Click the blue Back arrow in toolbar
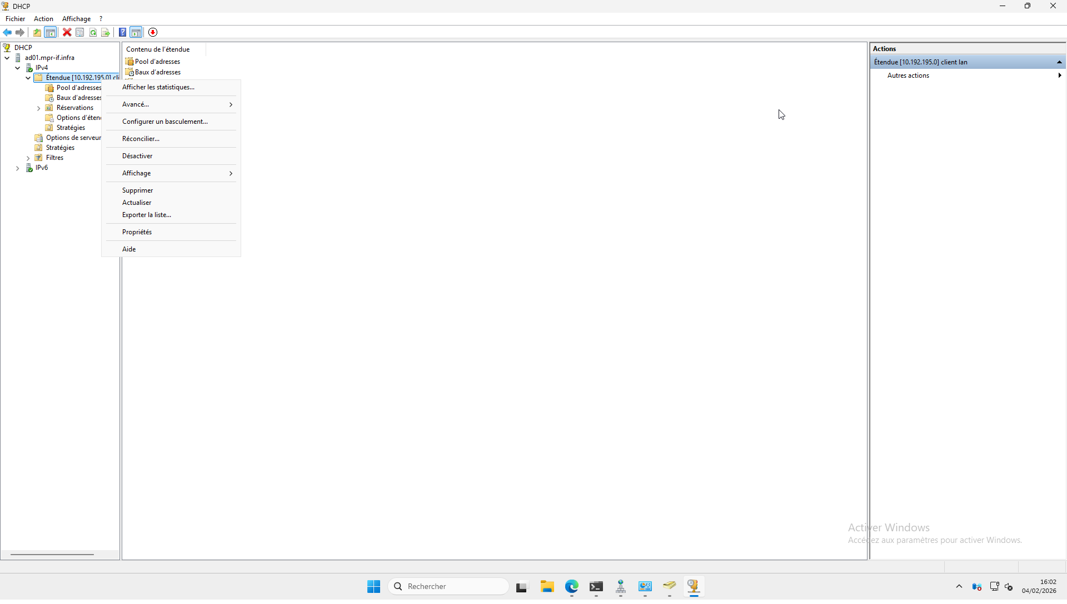This screenshot has width=1067, height=604. (x=7, y=32)
